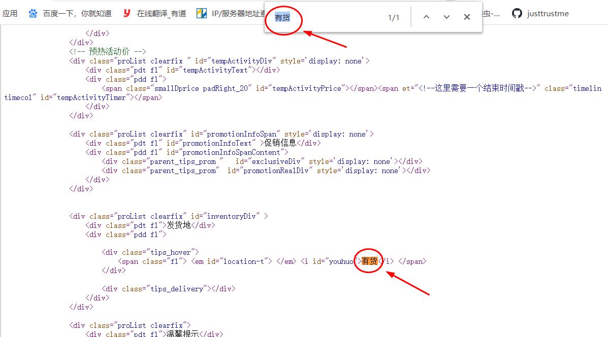Close the find bar
Screen dimensions: 608x337
467,17
